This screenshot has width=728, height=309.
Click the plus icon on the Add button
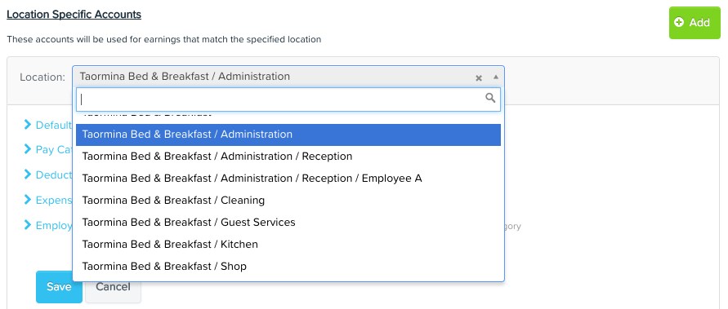pos(679,22)
